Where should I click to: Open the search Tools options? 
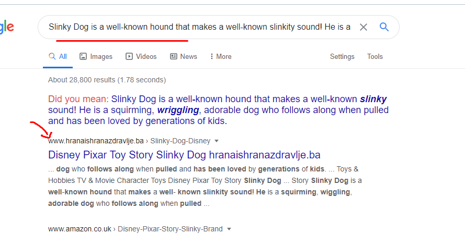tap(375, 57)
